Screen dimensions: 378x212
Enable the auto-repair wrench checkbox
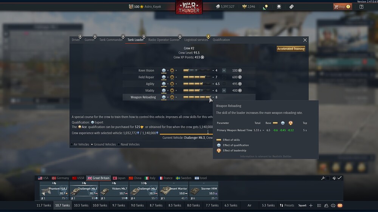(328, 178)
